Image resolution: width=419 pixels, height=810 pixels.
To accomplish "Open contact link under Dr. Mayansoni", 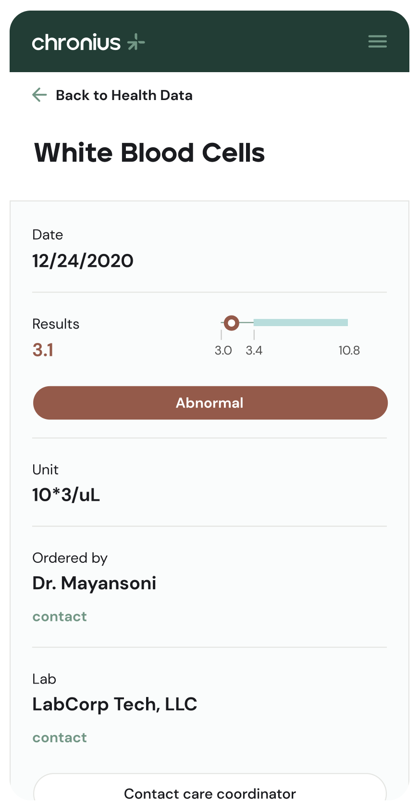I will [x=60, y=617].
